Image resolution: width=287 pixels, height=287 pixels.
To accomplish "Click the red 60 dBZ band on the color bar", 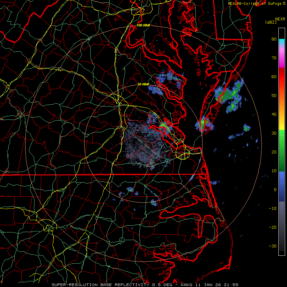I will click(282, 77).
